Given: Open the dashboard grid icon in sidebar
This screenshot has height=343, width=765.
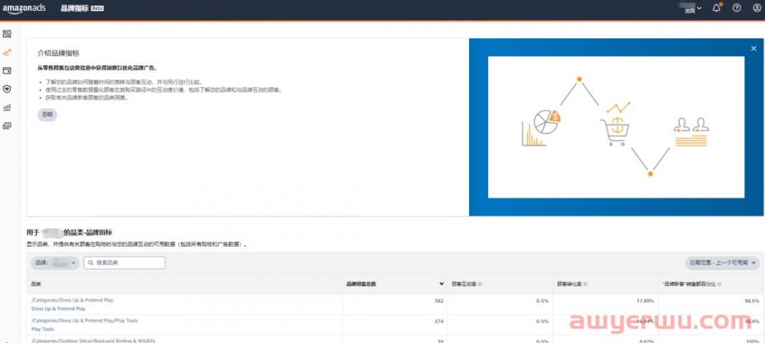Looking at the screenshot, I should (x=7, y=34).
